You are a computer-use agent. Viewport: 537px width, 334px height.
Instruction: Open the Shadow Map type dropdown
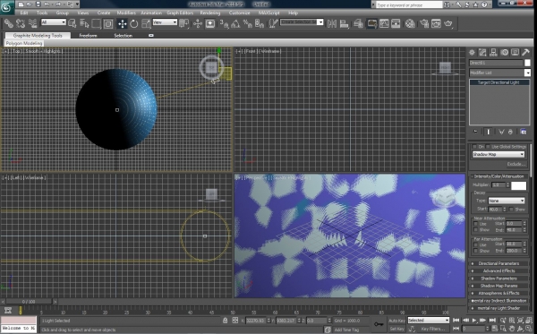(x=499, y=155)
